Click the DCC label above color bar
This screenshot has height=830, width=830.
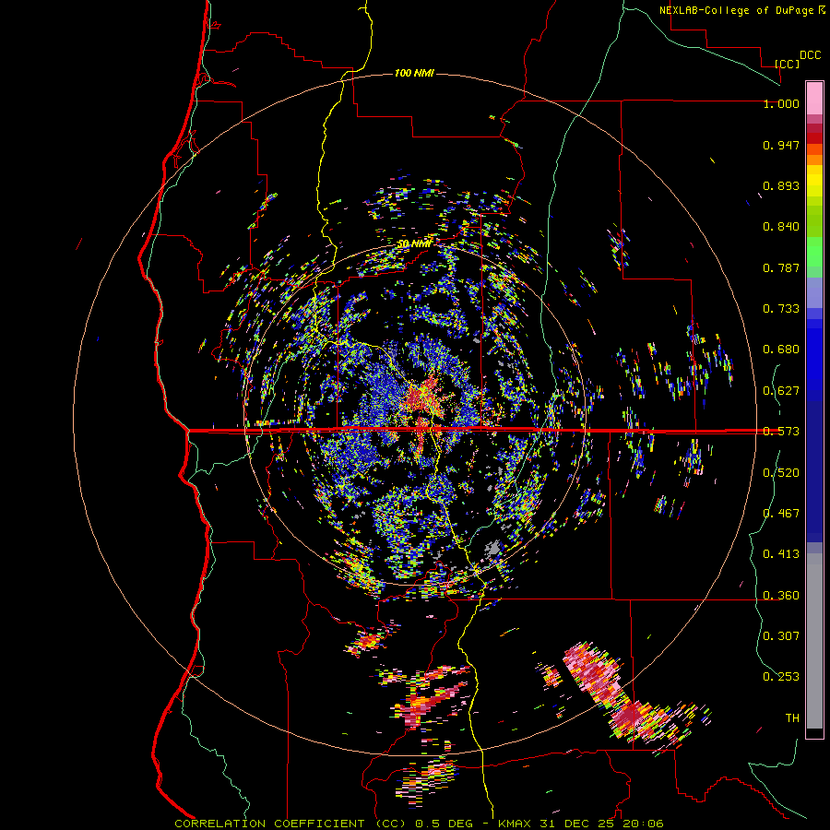(x=810, y=55)
